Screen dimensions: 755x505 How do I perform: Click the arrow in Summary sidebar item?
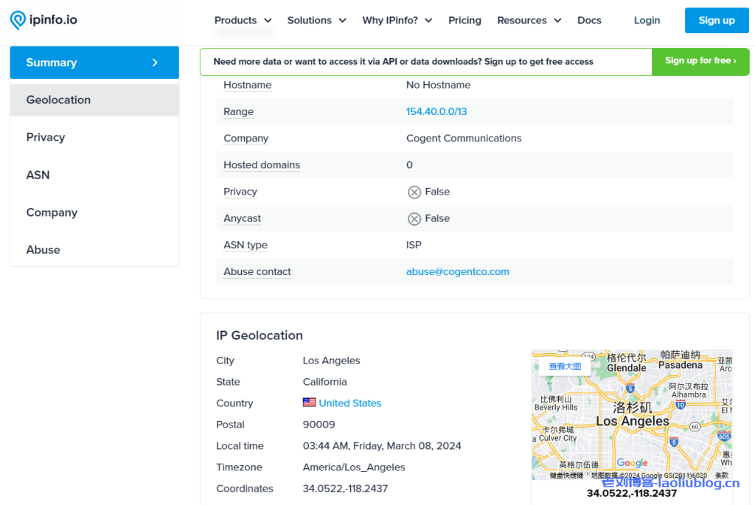[155, 63]
